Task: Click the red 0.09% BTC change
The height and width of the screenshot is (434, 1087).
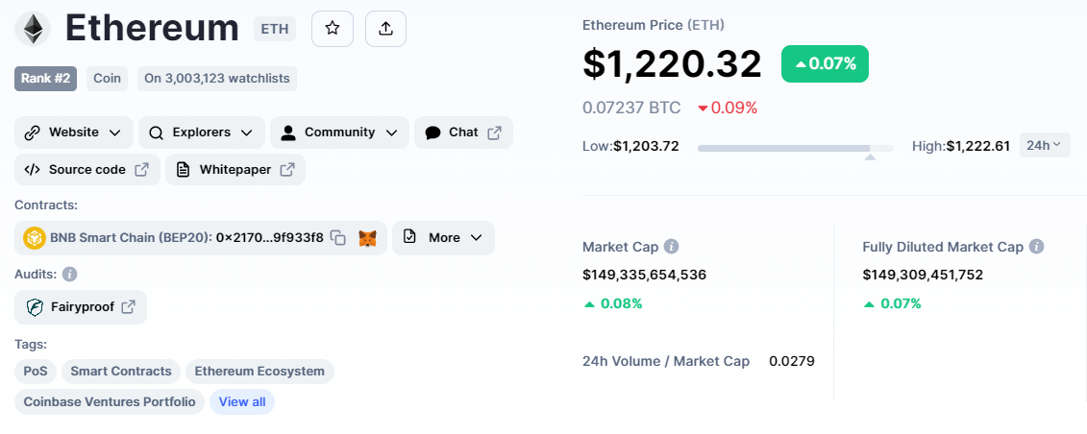Action: [x=728, y=108]
